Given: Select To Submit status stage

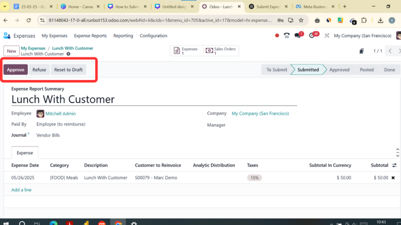Looking at the screenshot, I should coord(277,70).
